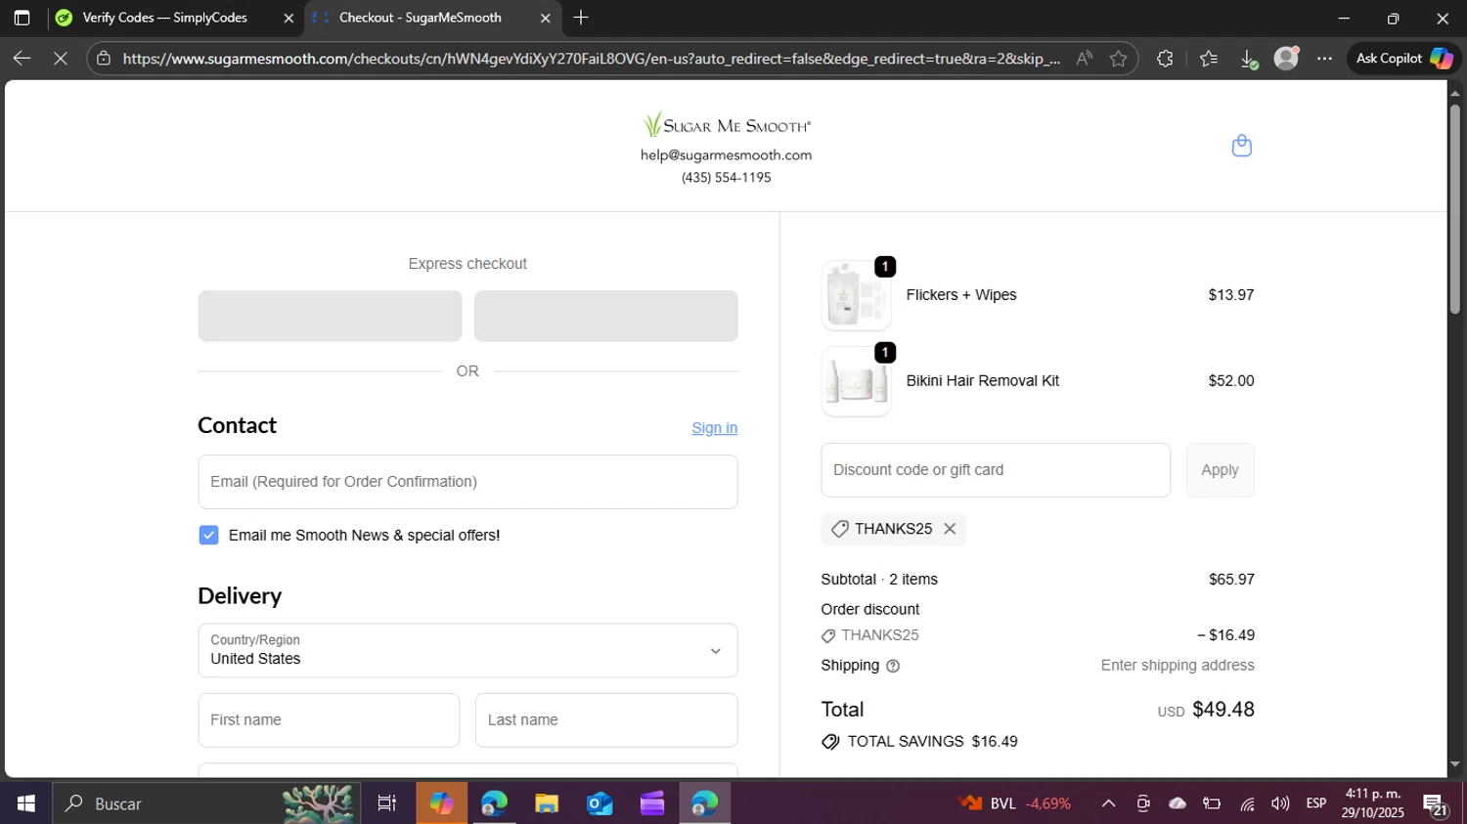Open the OneDrive cloud tray icon
This screenshot has width=1467, height=824.
click(1178, 803)
